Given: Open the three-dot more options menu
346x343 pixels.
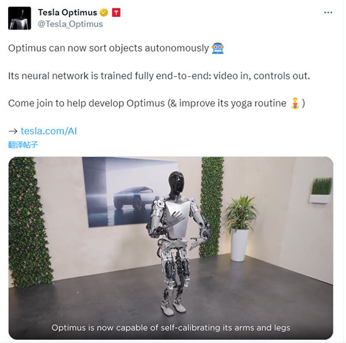Looking at the screenshot, I should (x=328, y=13).
